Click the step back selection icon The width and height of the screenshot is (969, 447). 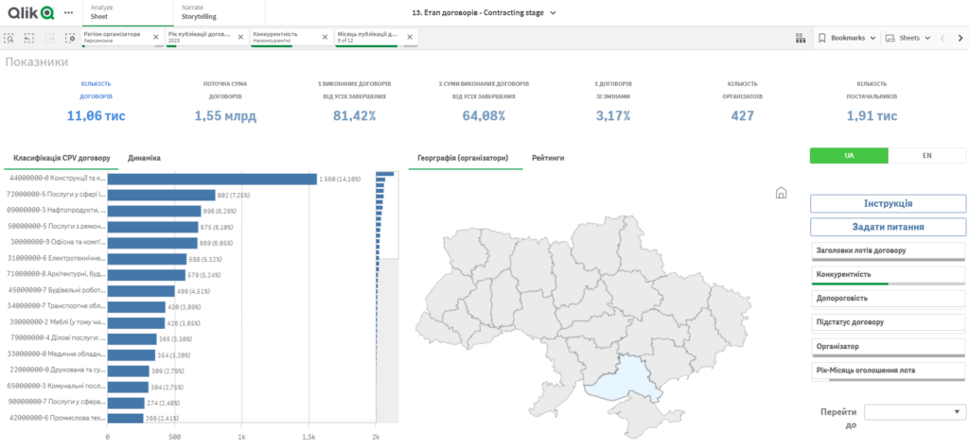[x=29, y=38]
